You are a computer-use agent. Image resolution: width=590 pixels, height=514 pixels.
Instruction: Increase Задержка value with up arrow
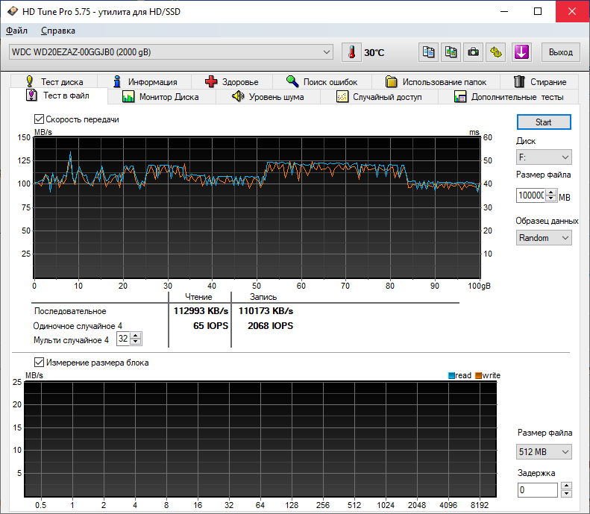566,486
